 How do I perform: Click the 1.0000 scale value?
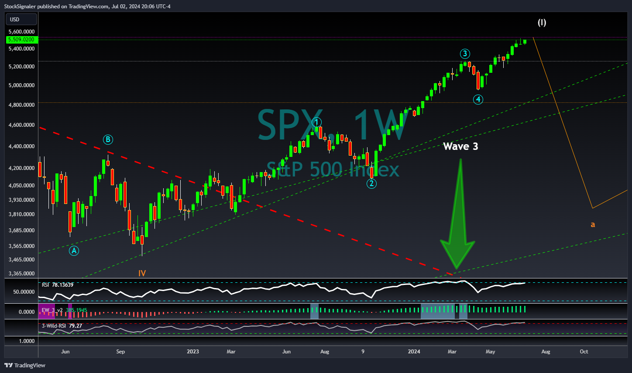point(27,341)
